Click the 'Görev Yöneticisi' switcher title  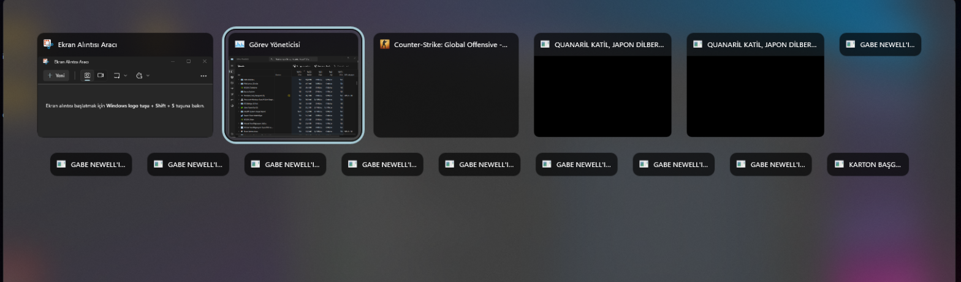[x=275, y=45]
